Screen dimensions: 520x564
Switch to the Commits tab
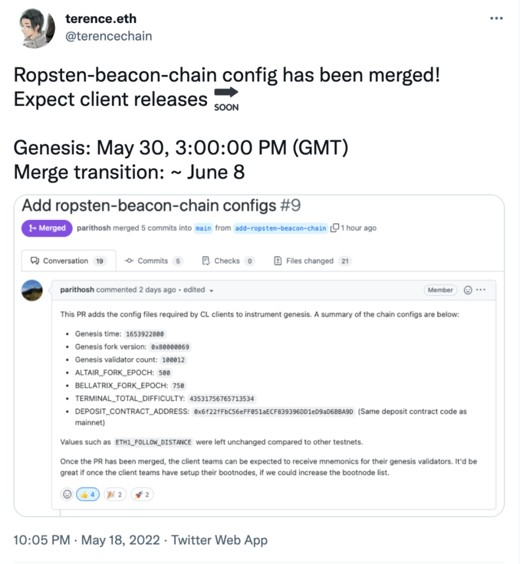tap(153, 261)
